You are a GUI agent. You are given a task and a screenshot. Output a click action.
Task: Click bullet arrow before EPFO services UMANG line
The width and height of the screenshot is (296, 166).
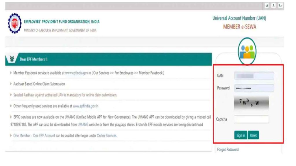[x=11, y=117]
